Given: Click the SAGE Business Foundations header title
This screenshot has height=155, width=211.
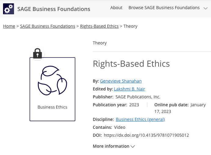Looking at the screenshot, I should coord(54,9).
